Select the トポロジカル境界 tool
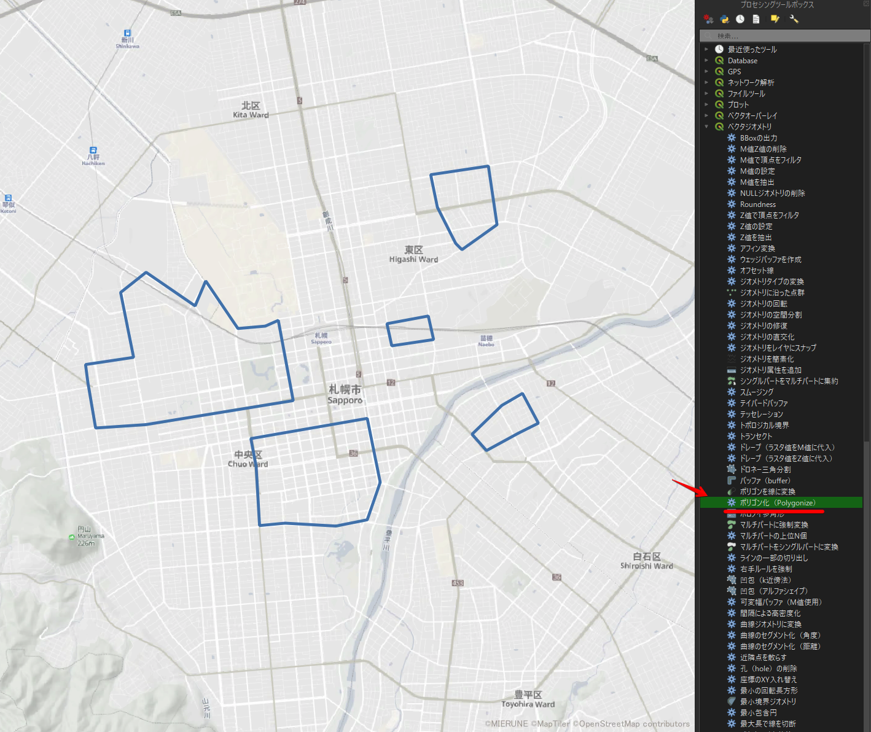Screen dimensions: 871x732 [764, 426]
